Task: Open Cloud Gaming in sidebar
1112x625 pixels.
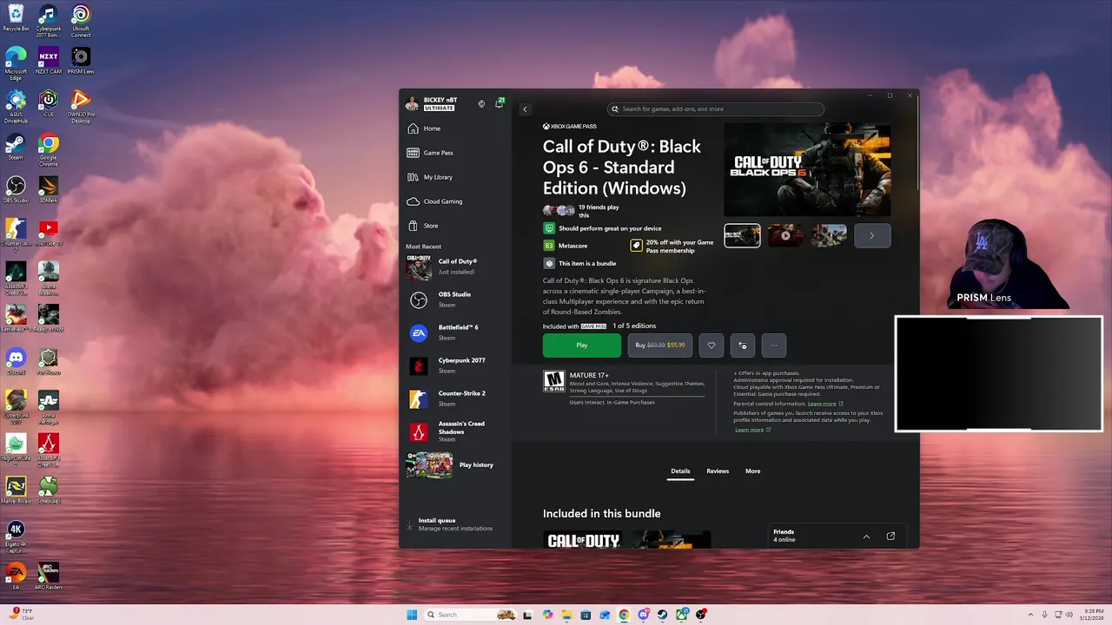Action: (455, 201)
